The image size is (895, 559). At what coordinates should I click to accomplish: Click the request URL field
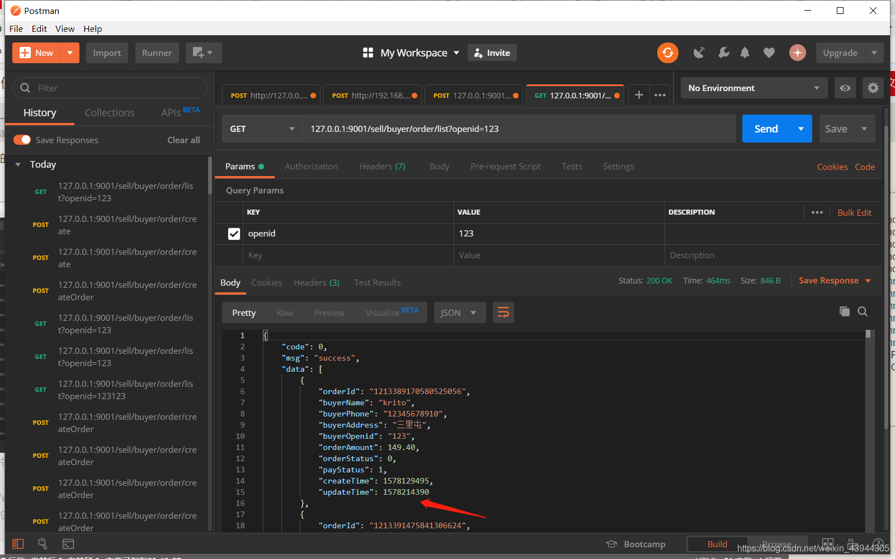click(x=519, y=129)
